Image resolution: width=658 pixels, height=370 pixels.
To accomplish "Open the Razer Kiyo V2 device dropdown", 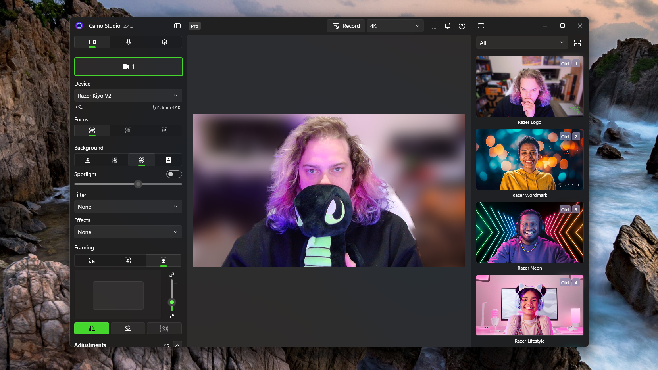I will pyautogui.click(x=128, y=96).
